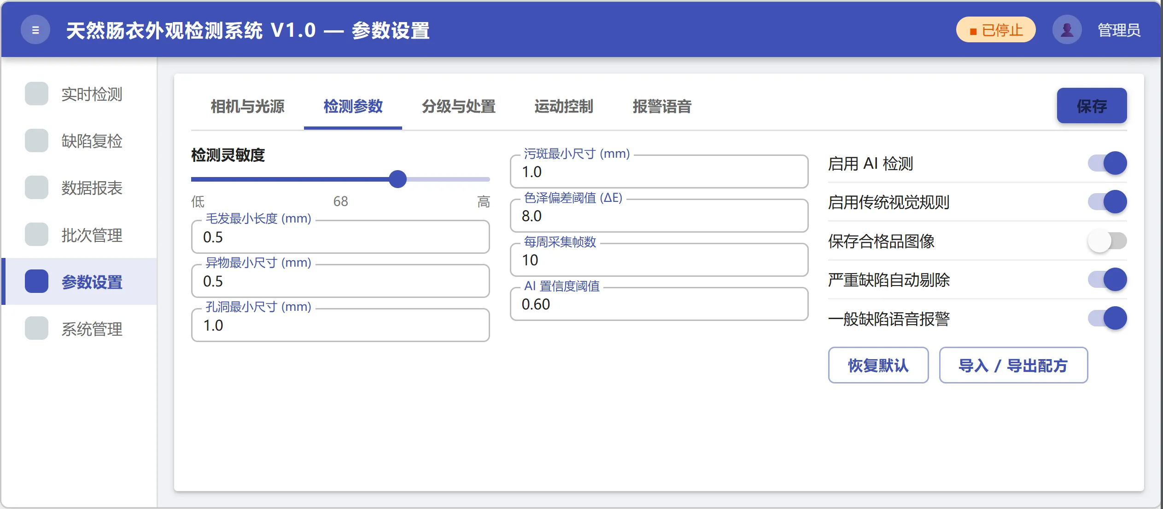Focus the 异物最小尺寸 (mm) field
Image resolution: width=1163 pixels, height=509 pixels.
click(x=340, y=281)
